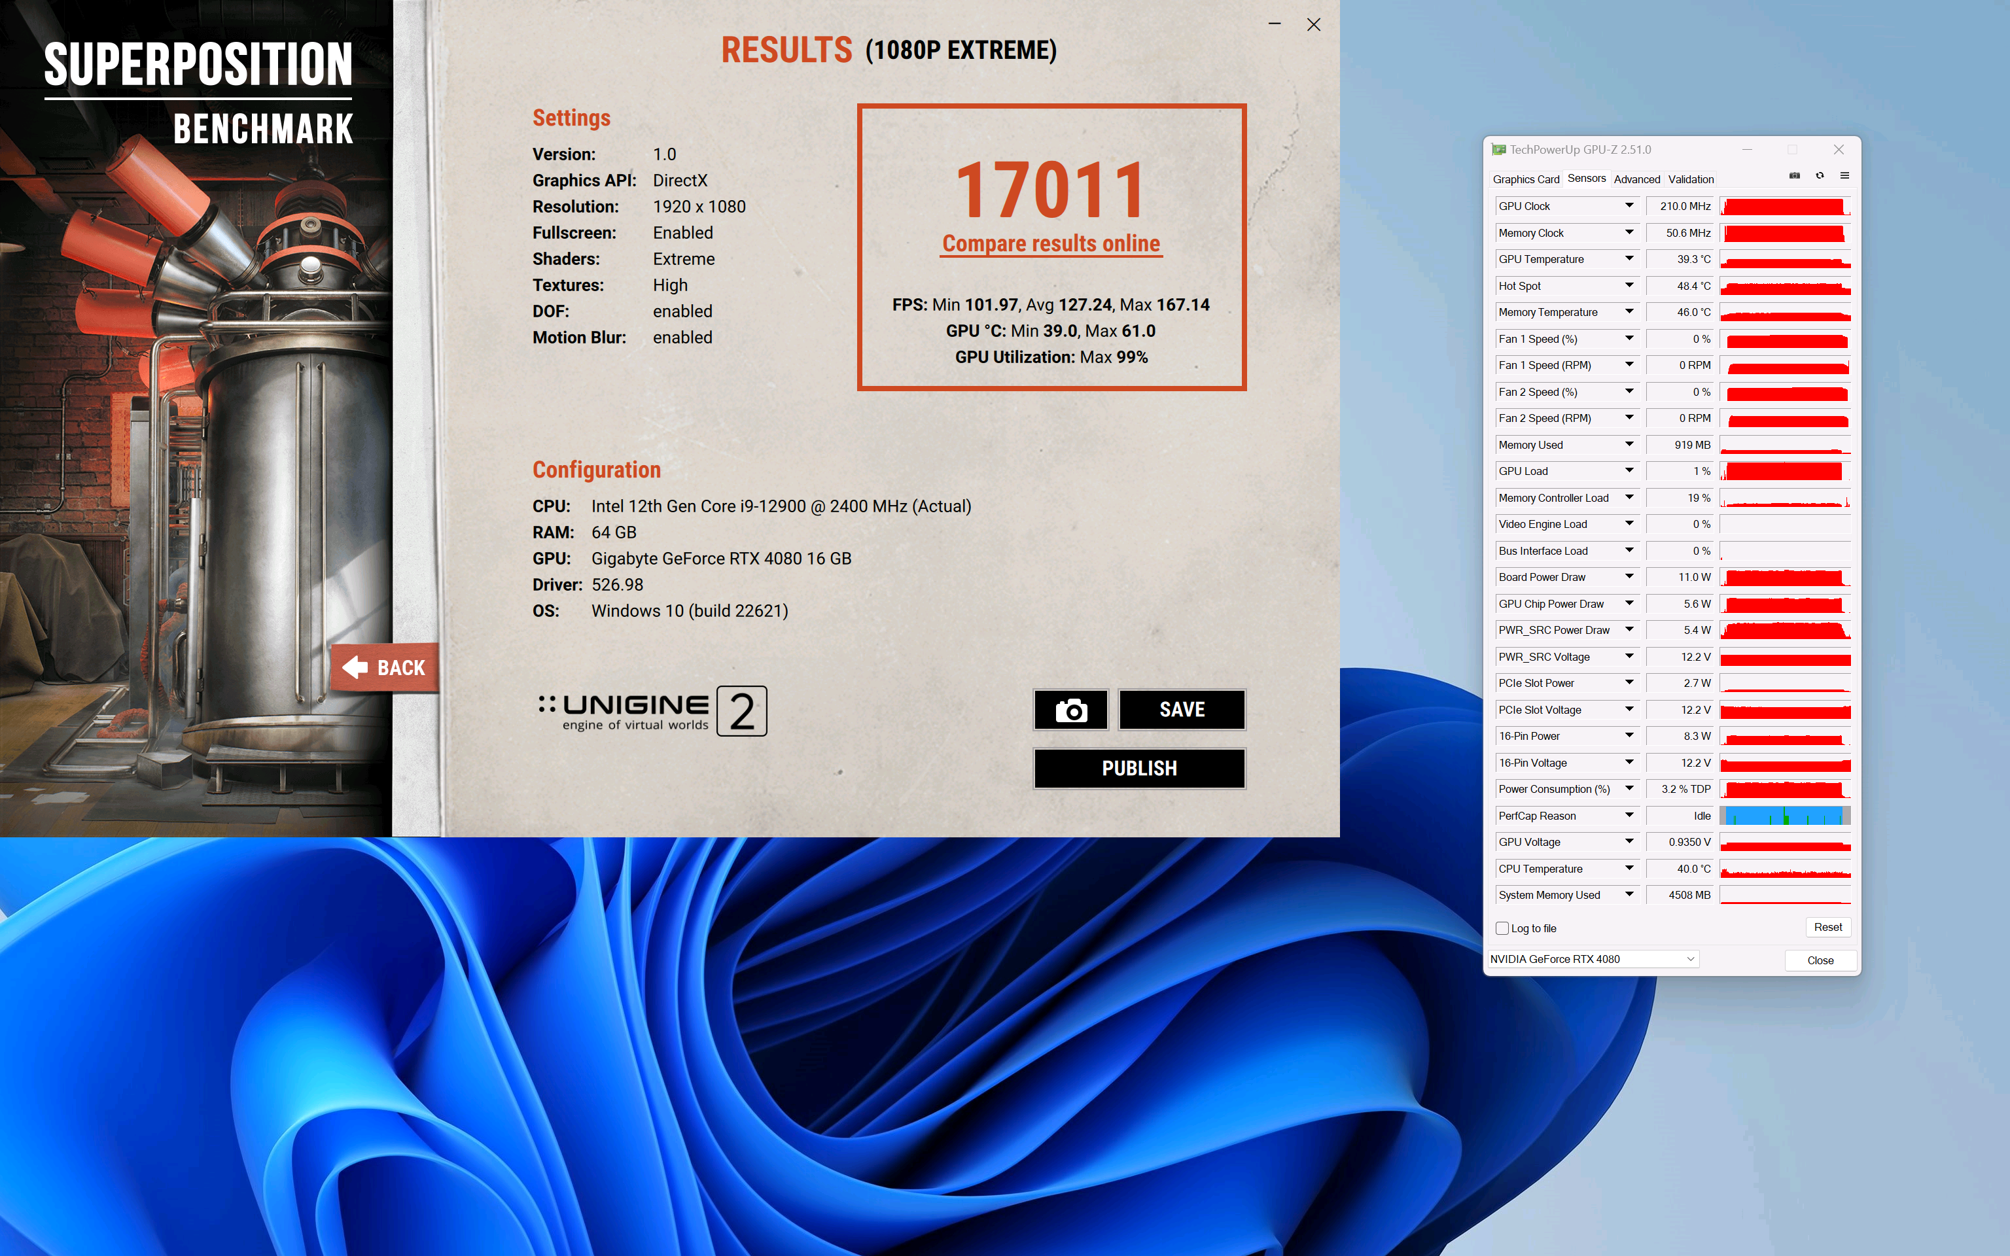Viewport: 2010px width, 1256px height.
Task: Click the camera screenshot button in Superposition
Action: 1070,710
